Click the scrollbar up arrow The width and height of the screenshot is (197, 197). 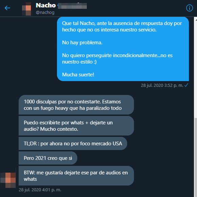pos(196,20)
